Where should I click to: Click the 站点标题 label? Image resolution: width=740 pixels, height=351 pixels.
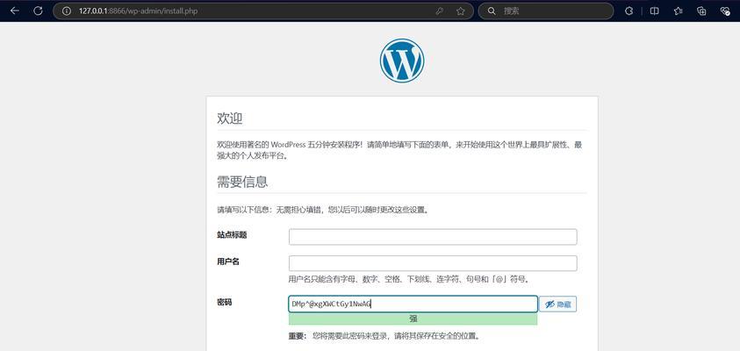(x=233, y=235)
